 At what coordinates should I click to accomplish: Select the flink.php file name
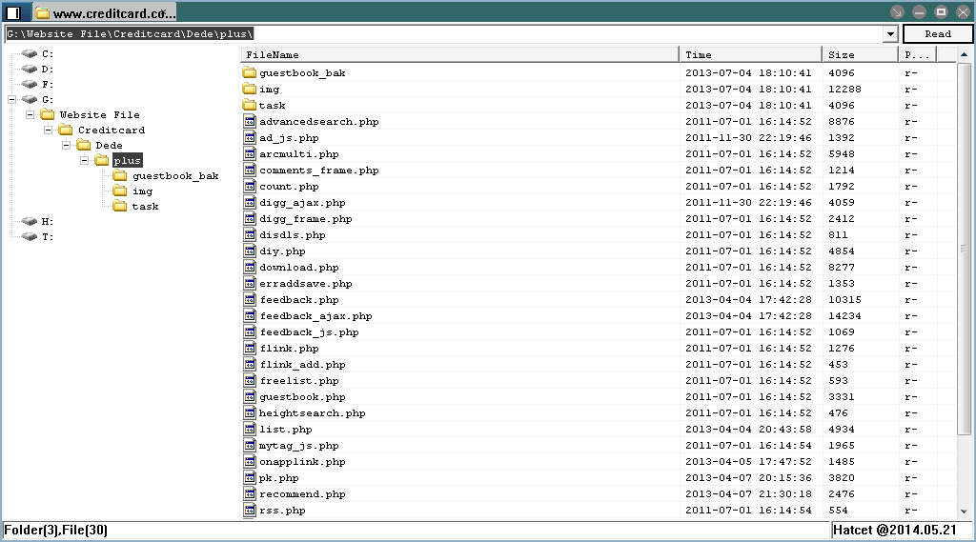coord(289,349)
